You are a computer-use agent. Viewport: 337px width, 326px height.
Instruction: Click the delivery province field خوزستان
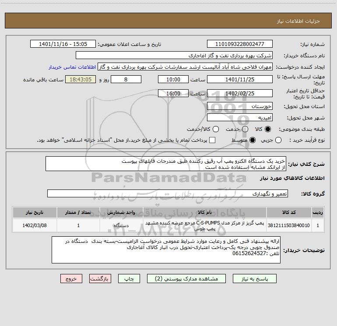click(x=240, y=106)
